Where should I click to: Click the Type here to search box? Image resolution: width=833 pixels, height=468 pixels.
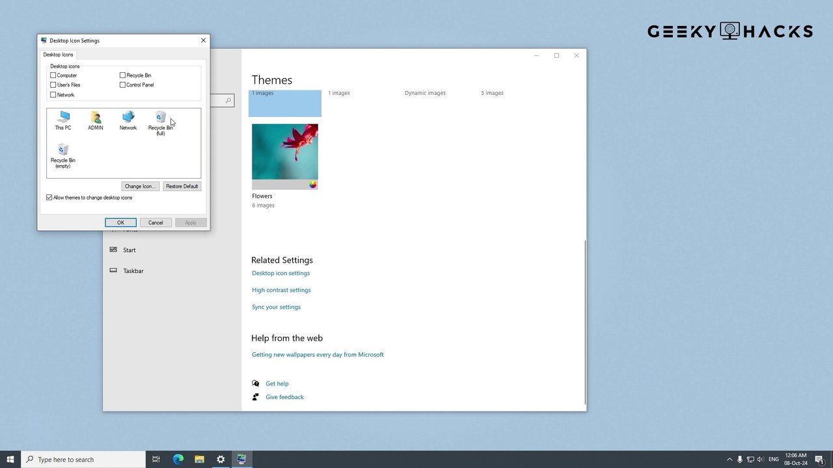[x=83, y=460]
